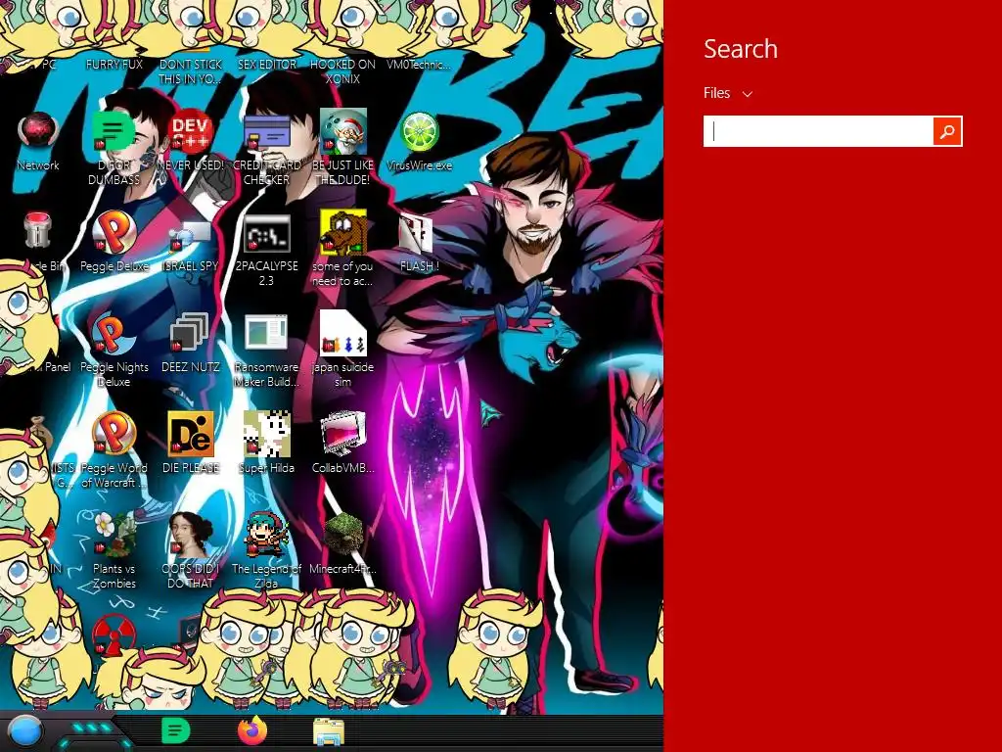Select the CollabVMB... monitor icon
Screen dimensions: 1002x752
pyautogui.click(x=343, y=434)
